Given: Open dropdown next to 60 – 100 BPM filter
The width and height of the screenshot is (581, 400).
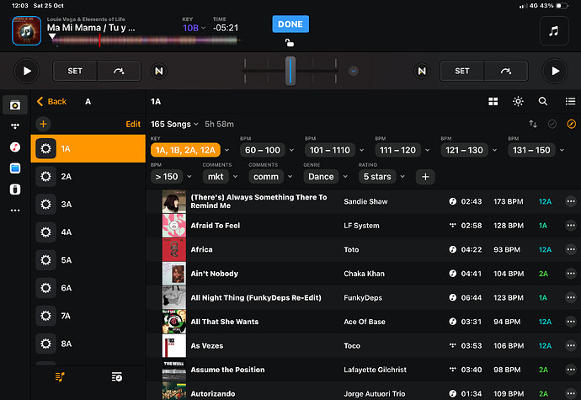Looking at the screenshot, I should pos(291,150).
